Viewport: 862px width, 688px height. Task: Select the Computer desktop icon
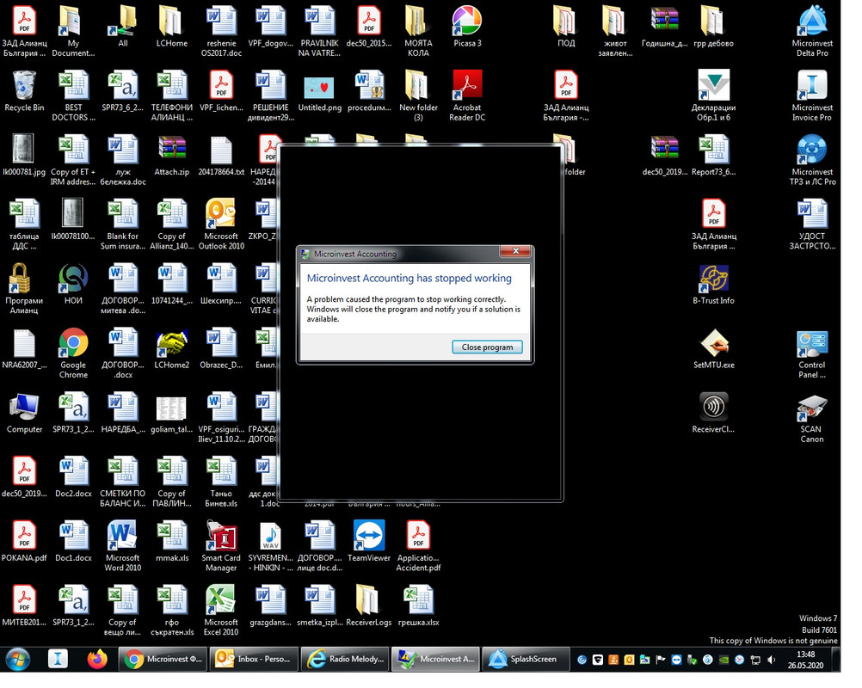[24, 413]
